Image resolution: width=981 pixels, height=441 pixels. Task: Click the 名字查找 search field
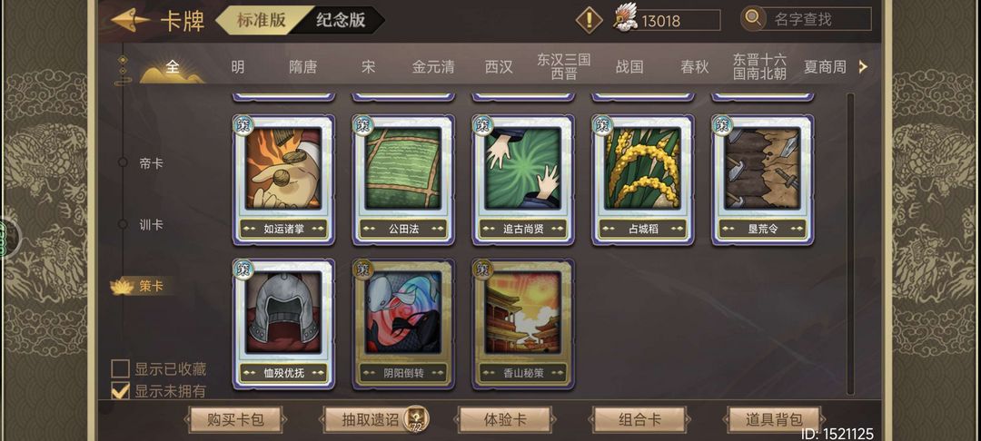(817, 19)
